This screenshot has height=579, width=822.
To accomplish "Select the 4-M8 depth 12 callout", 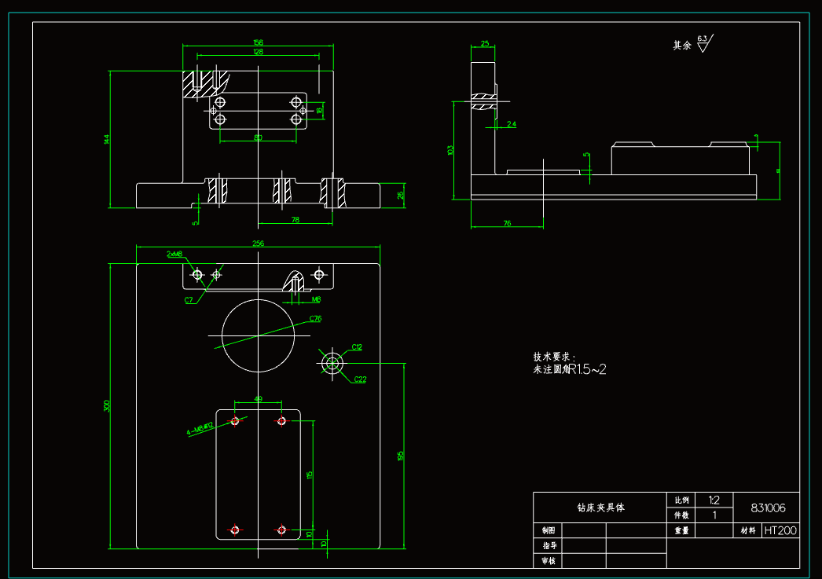I will [200, 429].
